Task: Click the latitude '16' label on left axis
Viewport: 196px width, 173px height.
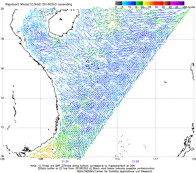Action: tap(2, 69)
